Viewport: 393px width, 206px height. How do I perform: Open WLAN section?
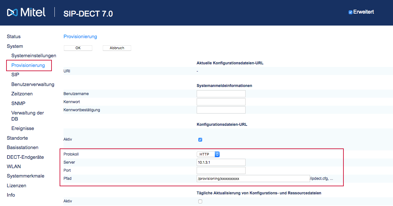pyautogui.click(x=14, y=167)
